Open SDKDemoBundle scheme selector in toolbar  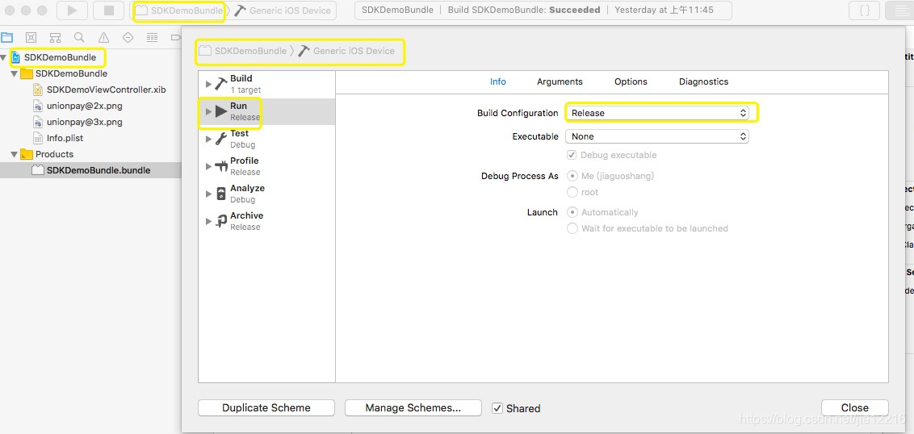(x=179, y=10)
